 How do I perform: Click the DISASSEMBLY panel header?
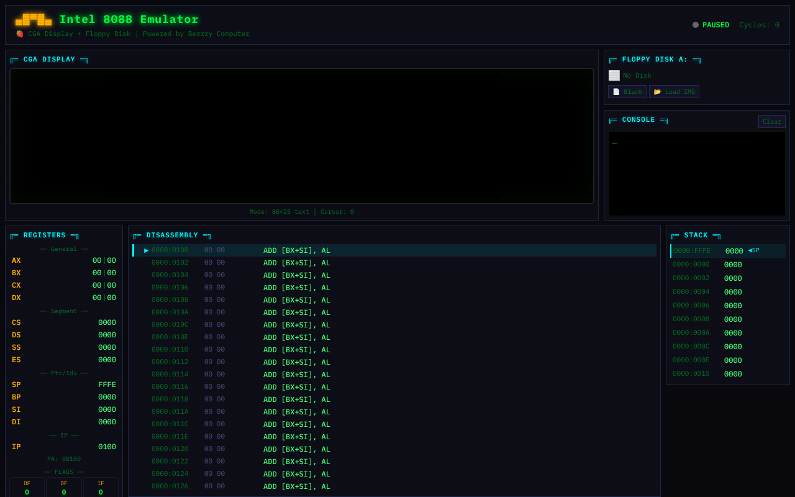172,235
